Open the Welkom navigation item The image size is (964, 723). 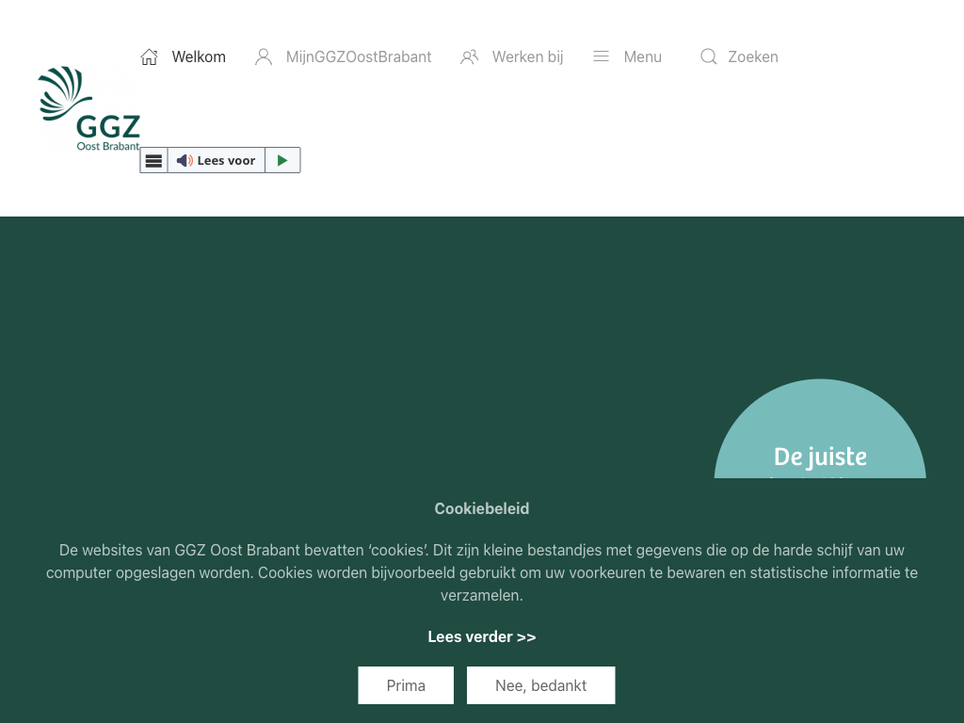point(199,57)
